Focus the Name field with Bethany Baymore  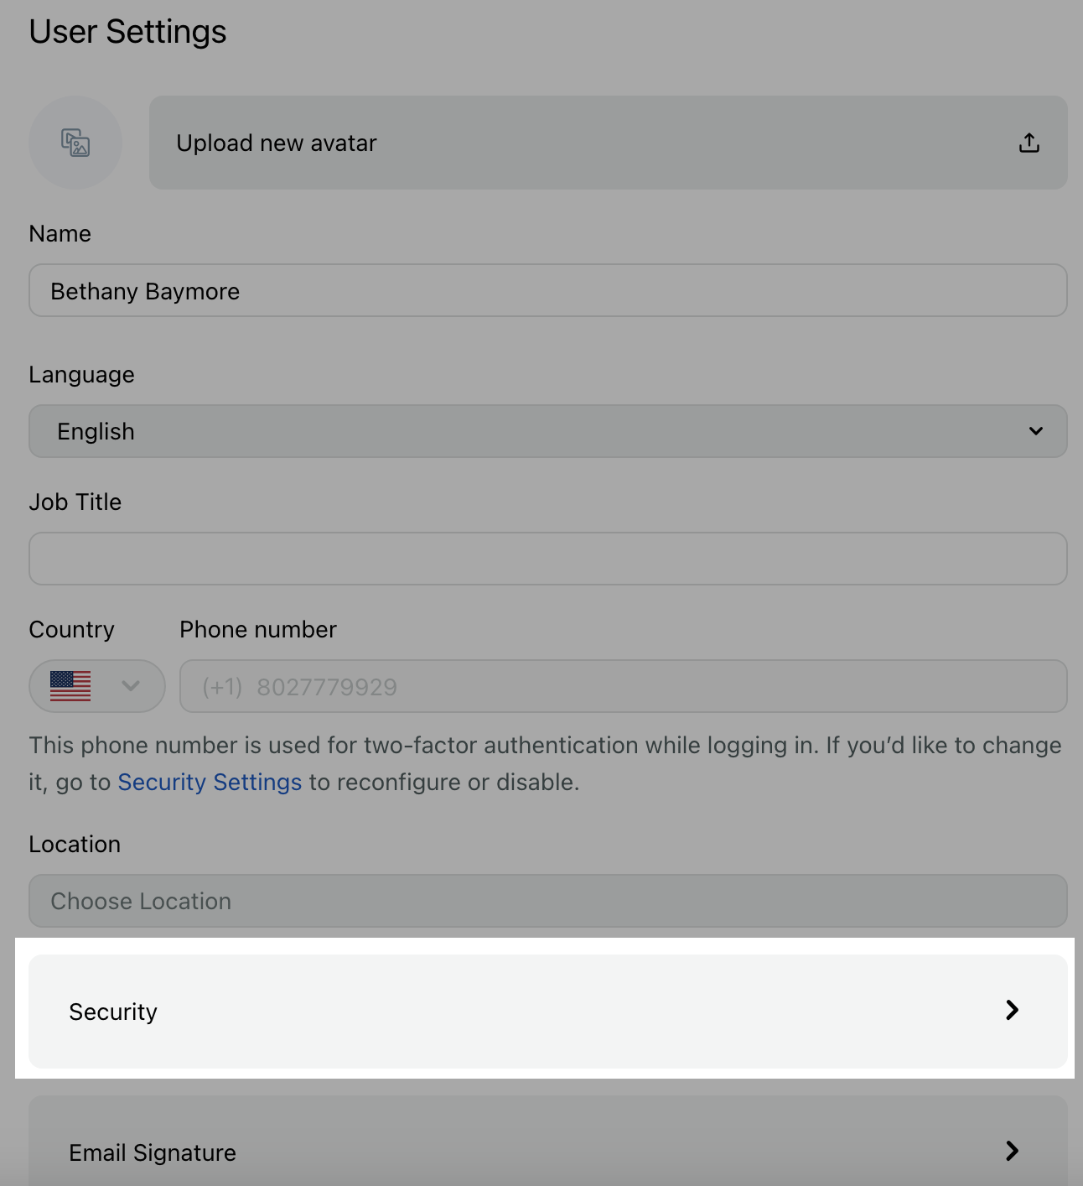point(548,290)
